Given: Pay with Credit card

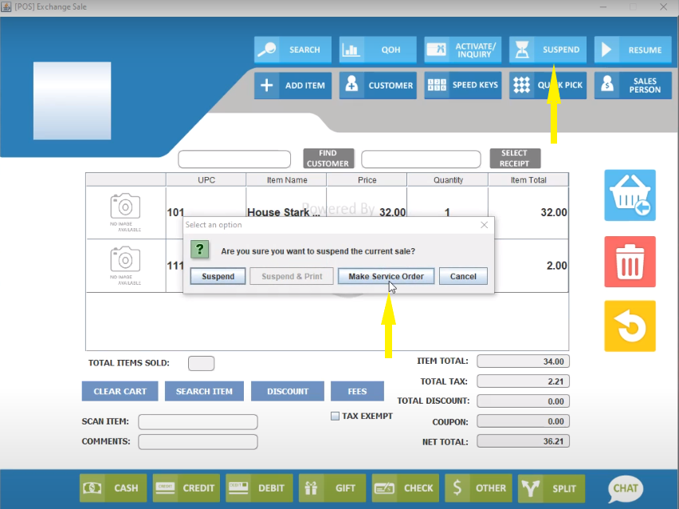Looking at the screenshot, I should [186, 488].
